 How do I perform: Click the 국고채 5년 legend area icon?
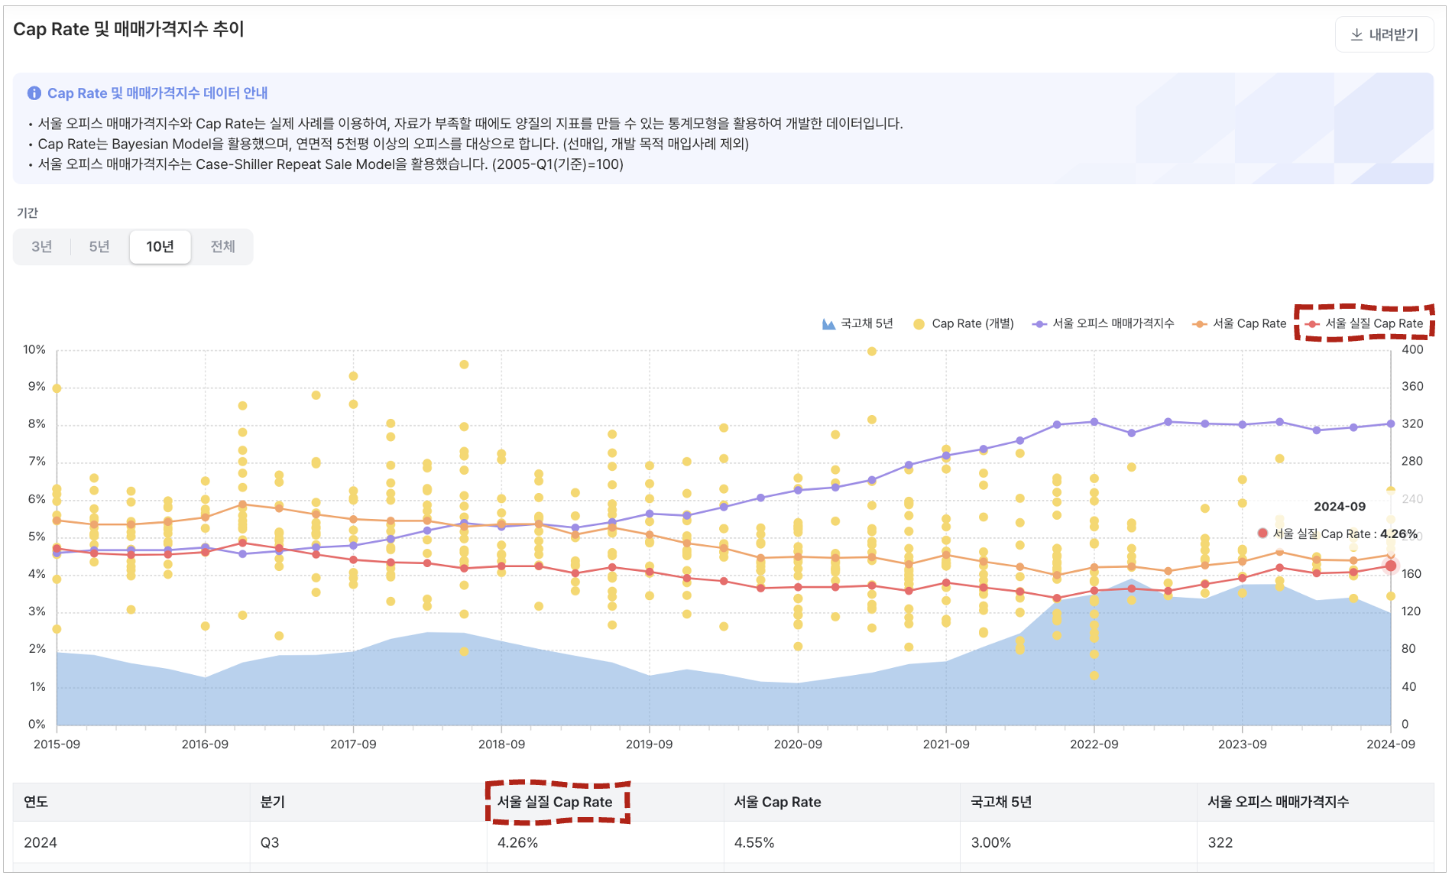tap(828, 324)
